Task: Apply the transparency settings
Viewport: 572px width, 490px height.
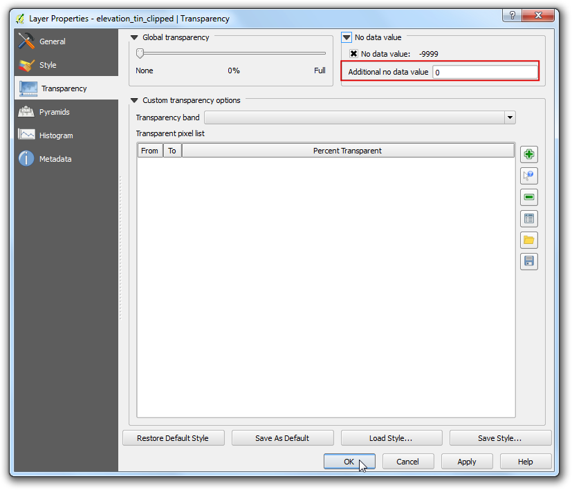Action: coord(467,462)
